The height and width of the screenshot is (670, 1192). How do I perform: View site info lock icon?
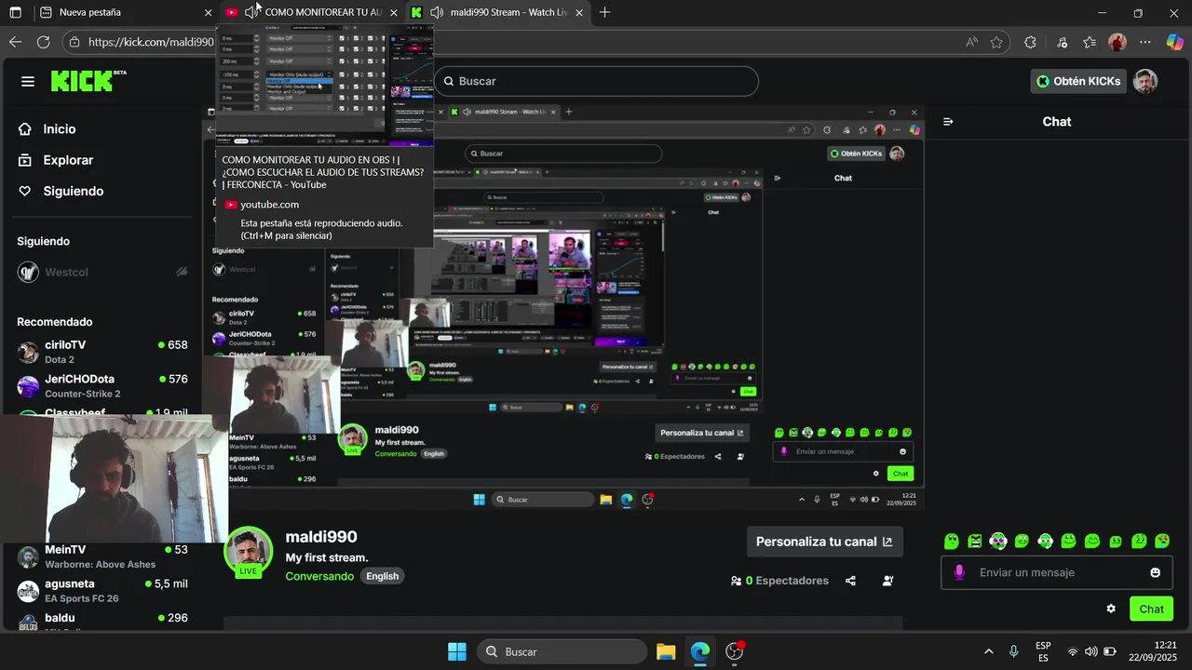click(76, 42)
